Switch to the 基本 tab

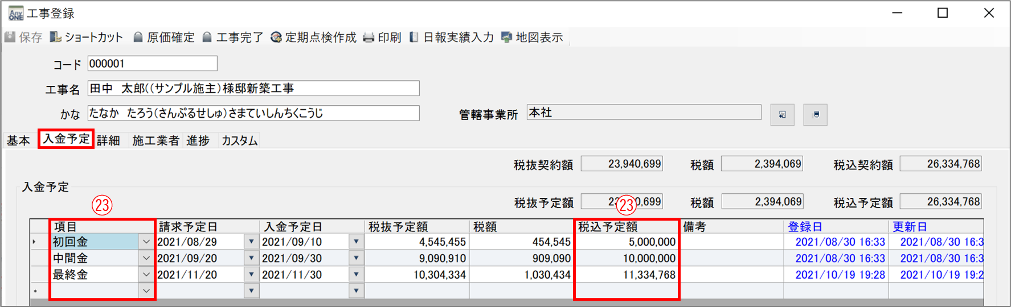(x=18, y=140)
